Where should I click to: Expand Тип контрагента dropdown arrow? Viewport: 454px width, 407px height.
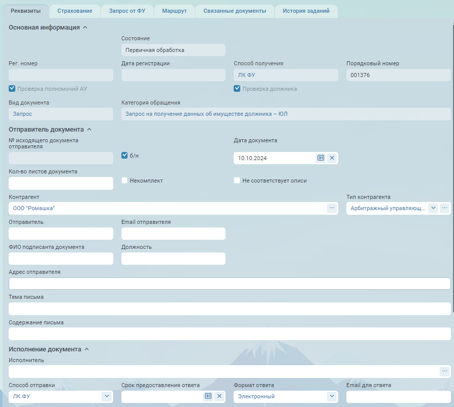433,208
